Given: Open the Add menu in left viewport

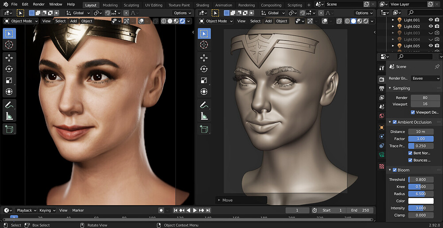Looking at the screenshot, I should pos(74,21).
